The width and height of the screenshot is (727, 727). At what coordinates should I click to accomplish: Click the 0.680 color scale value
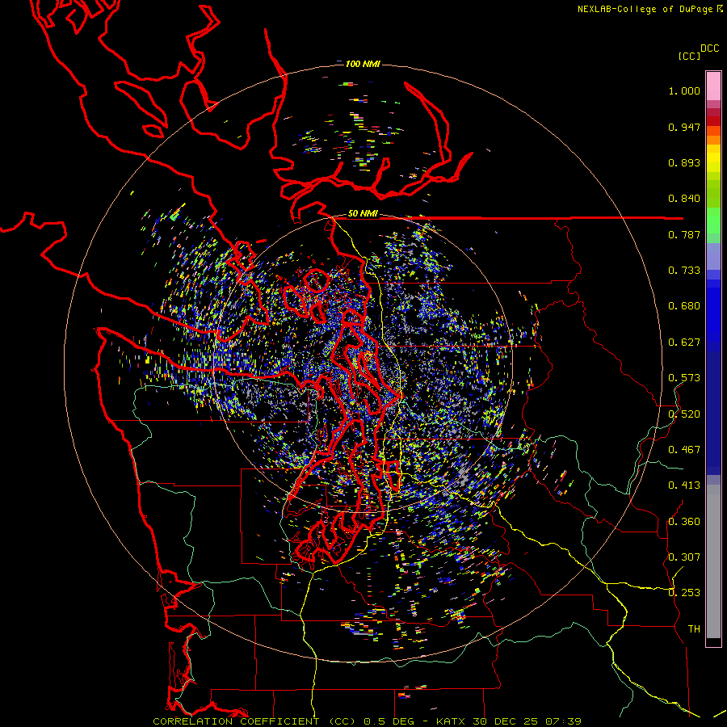684,306
